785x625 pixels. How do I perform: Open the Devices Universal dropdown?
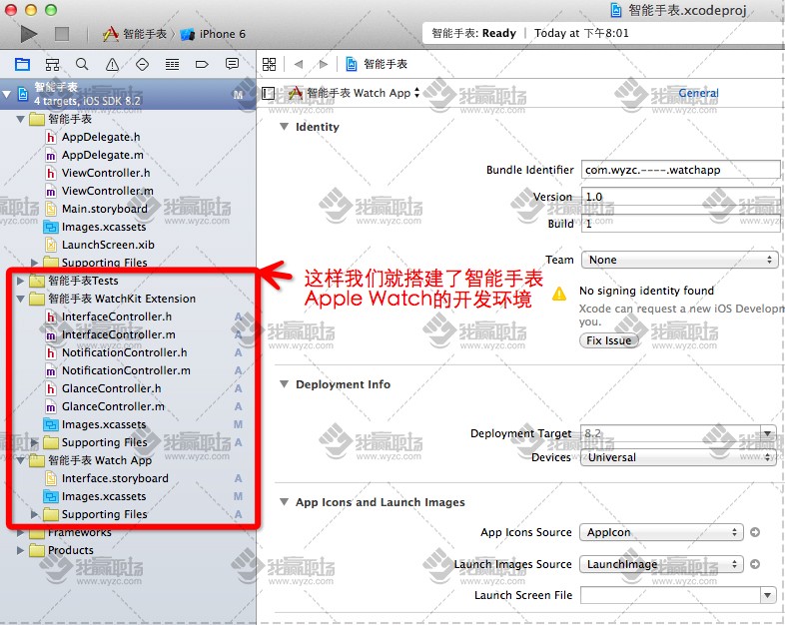click(678, 457)
